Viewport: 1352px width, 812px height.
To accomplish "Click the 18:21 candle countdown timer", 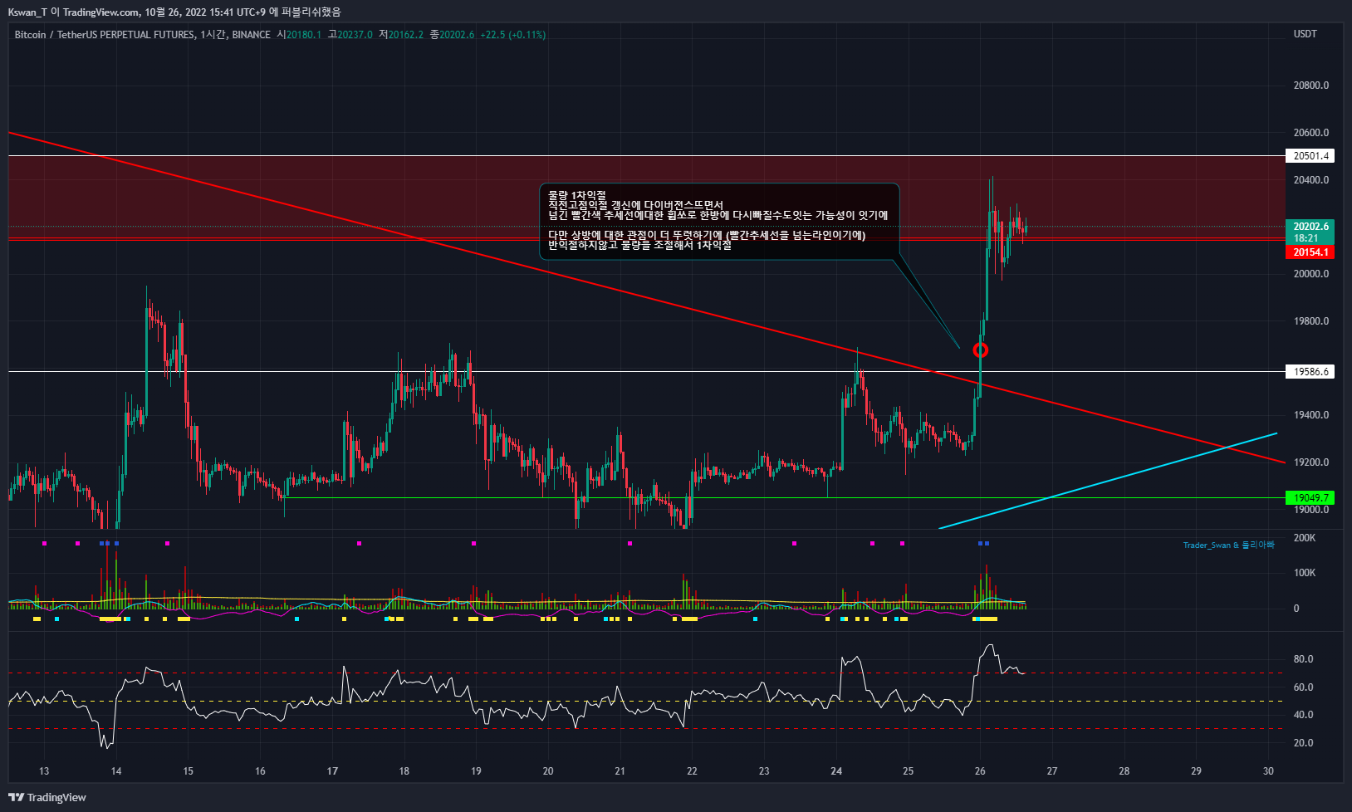I will (x=1305, y=238).
